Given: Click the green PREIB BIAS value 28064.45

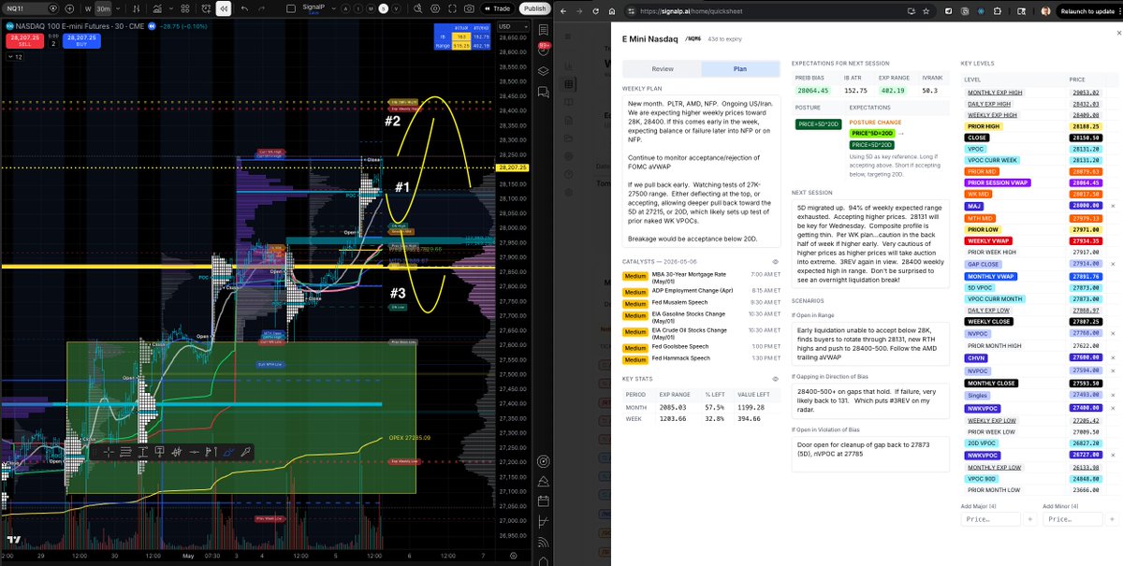Looking at the screenshot, I should (x=813, y=91).
